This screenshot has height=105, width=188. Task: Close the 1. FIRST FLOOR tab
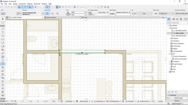(42, 17)
